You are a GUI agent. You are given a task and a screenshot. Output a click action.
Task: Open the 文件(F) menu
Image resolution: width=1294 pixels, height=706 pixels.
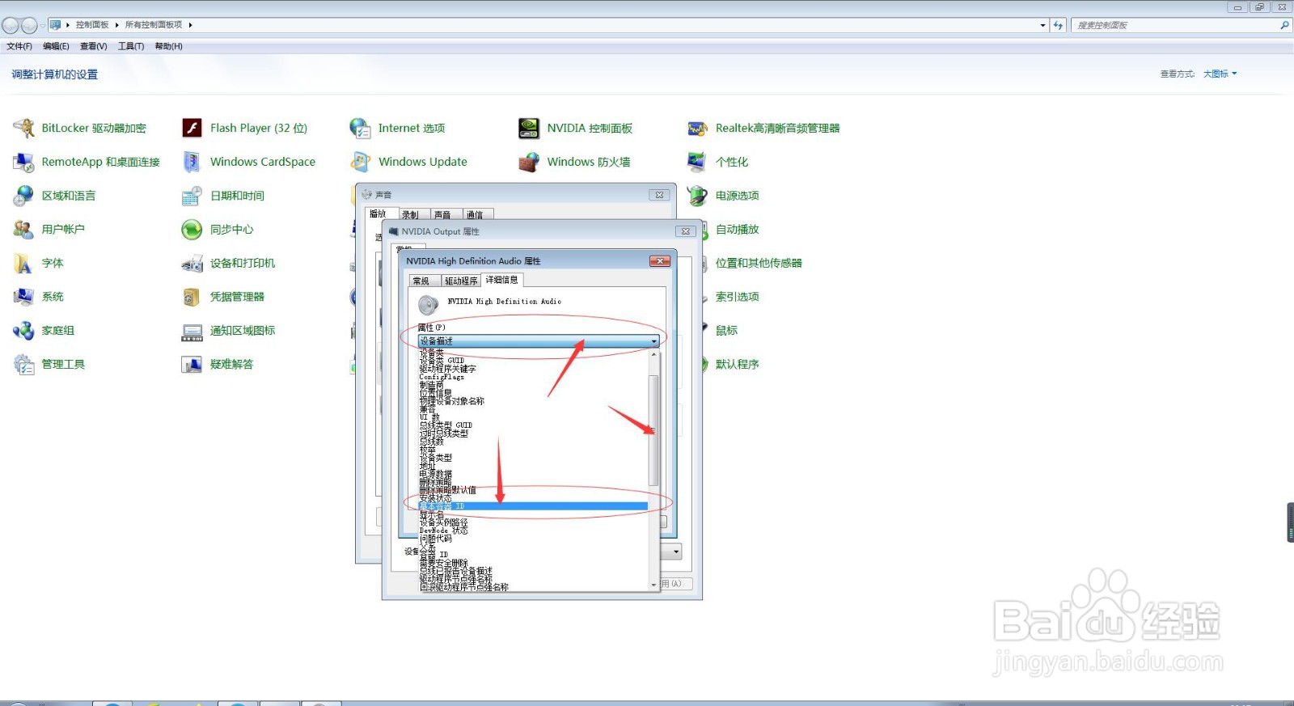click(x=19, y=46)
